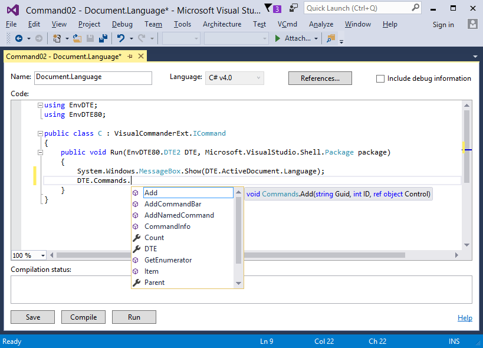Click the IntelliSense list scrollbar thumb
The image size is (483, 348).
point(238,230)
